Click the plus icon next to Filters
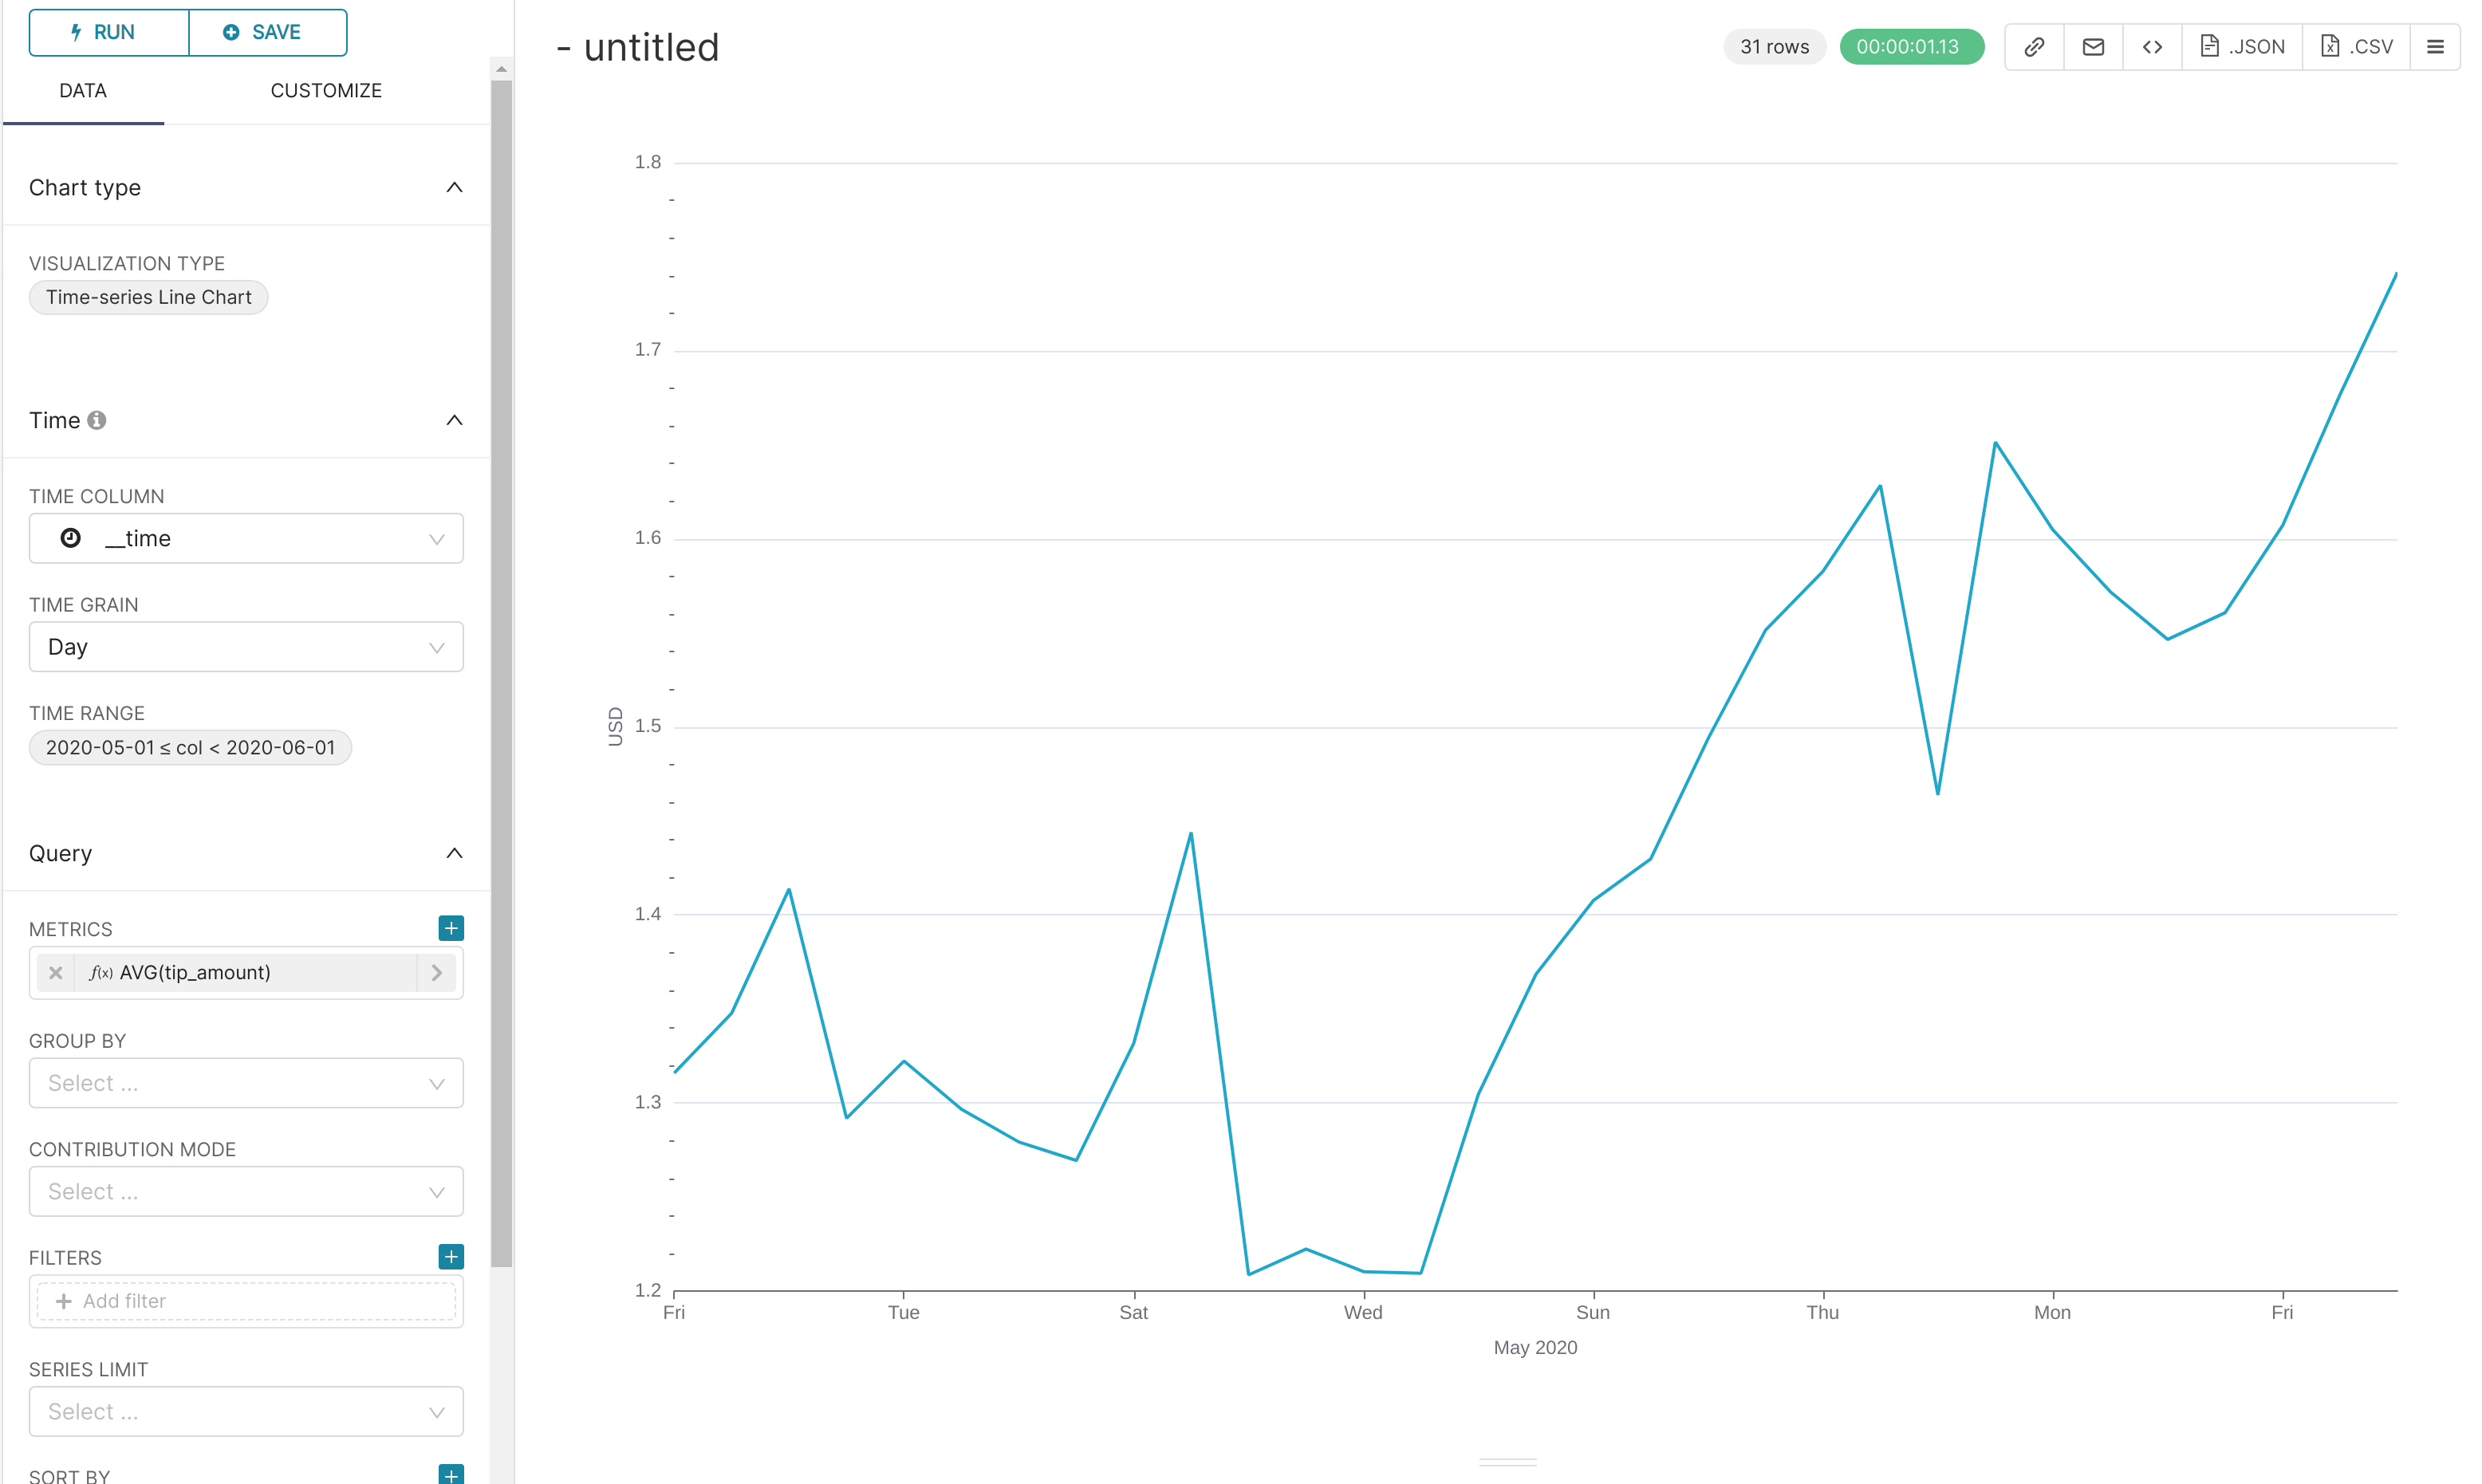Screen dimensions: 2482x1484 coord(451,1256)
